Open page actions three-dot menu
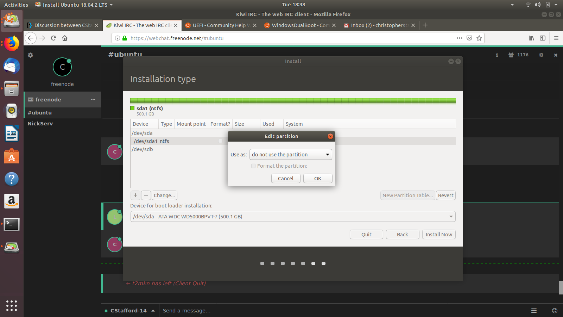Viewport: 563px width, 317px height. (460, 38)
